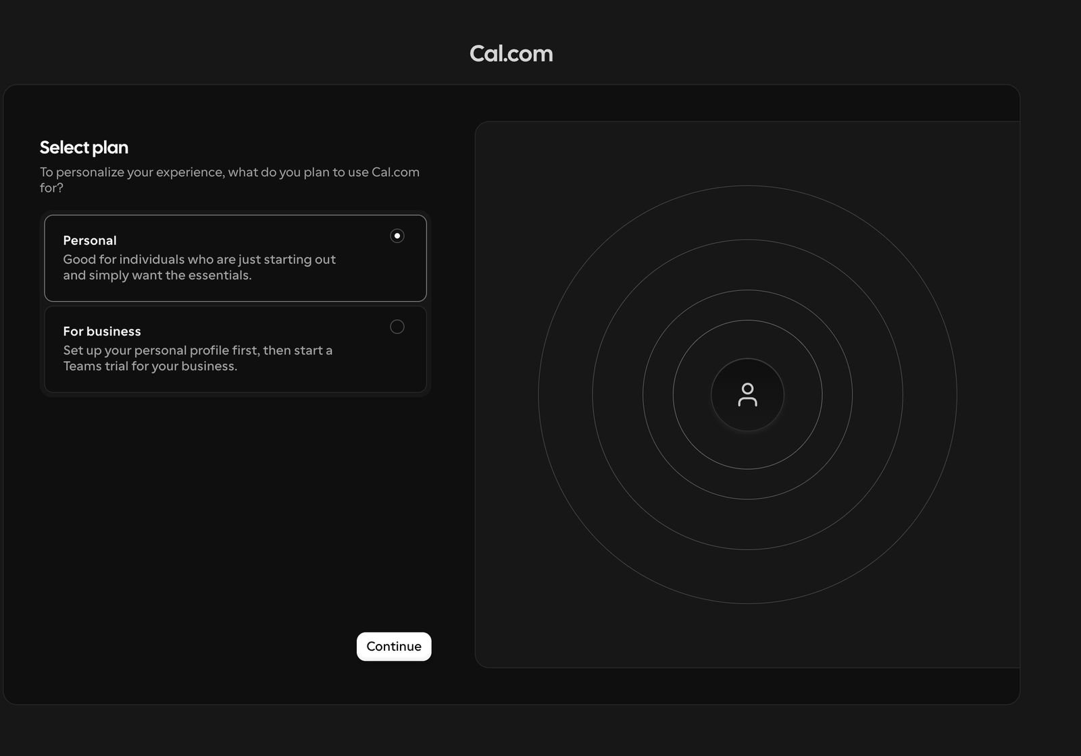Click the user avatar icon in the circles
This screenshot has width=1081, height=756.
point(747,395)
